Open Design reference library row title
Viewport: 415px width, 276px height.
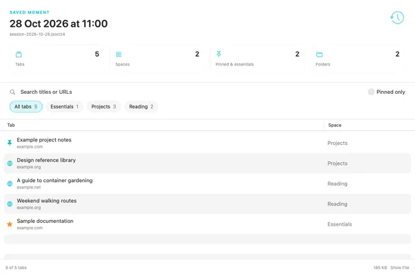pyautogui.click(x=46, y=160)
